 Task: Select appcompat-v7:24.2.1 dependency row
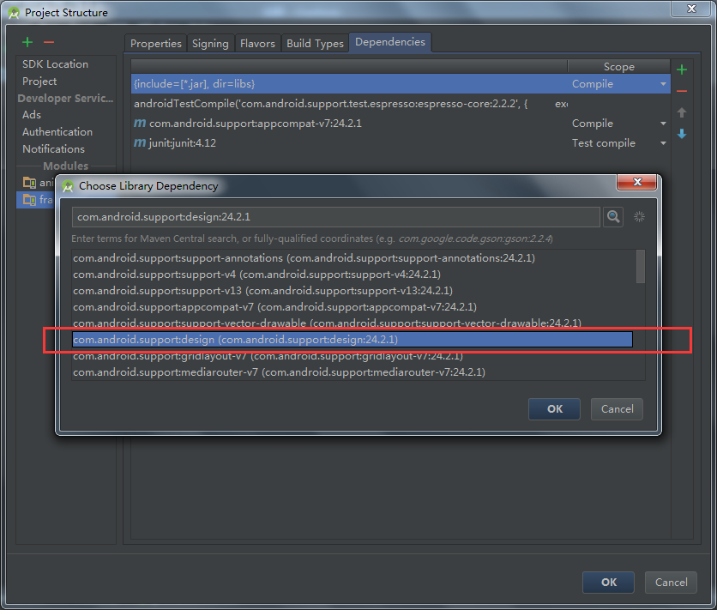click(401, 124)
